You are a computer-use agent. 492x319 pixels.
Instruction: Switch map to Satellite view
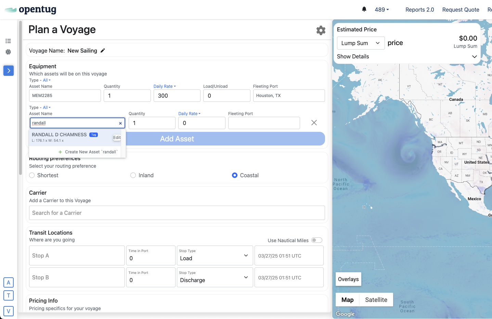pyautogui.click(x=376, y=300)
